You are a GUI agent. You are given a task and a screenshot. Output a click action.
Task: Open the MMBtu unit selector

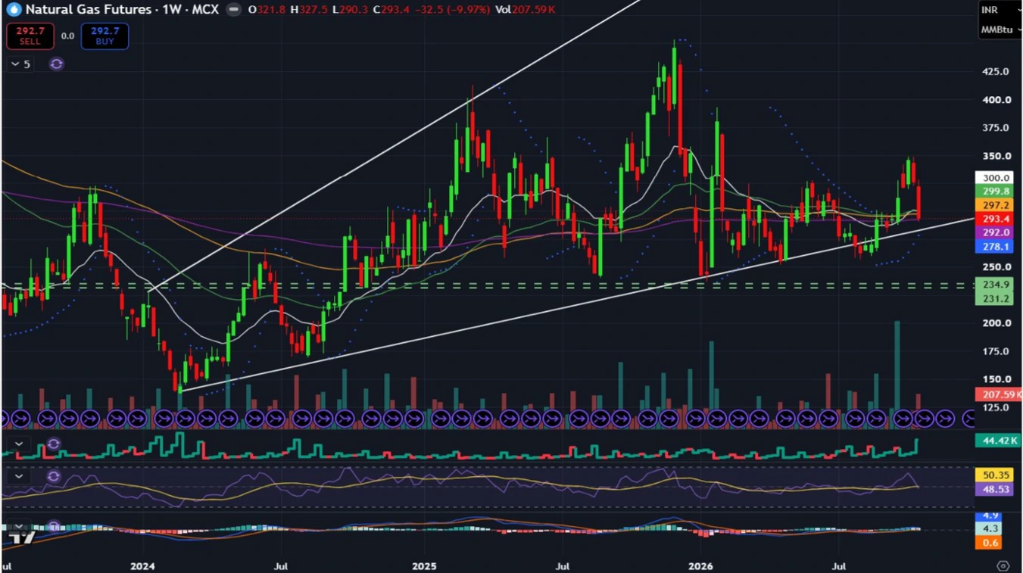[x=1000, y=30]
